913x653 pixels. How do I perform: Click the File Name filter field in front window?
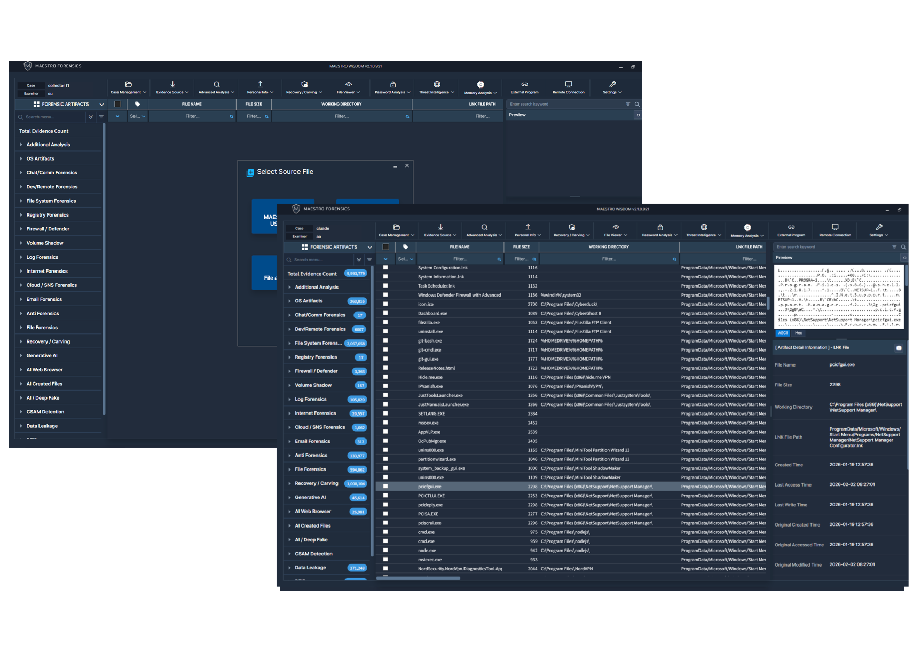tap(460, 259)
